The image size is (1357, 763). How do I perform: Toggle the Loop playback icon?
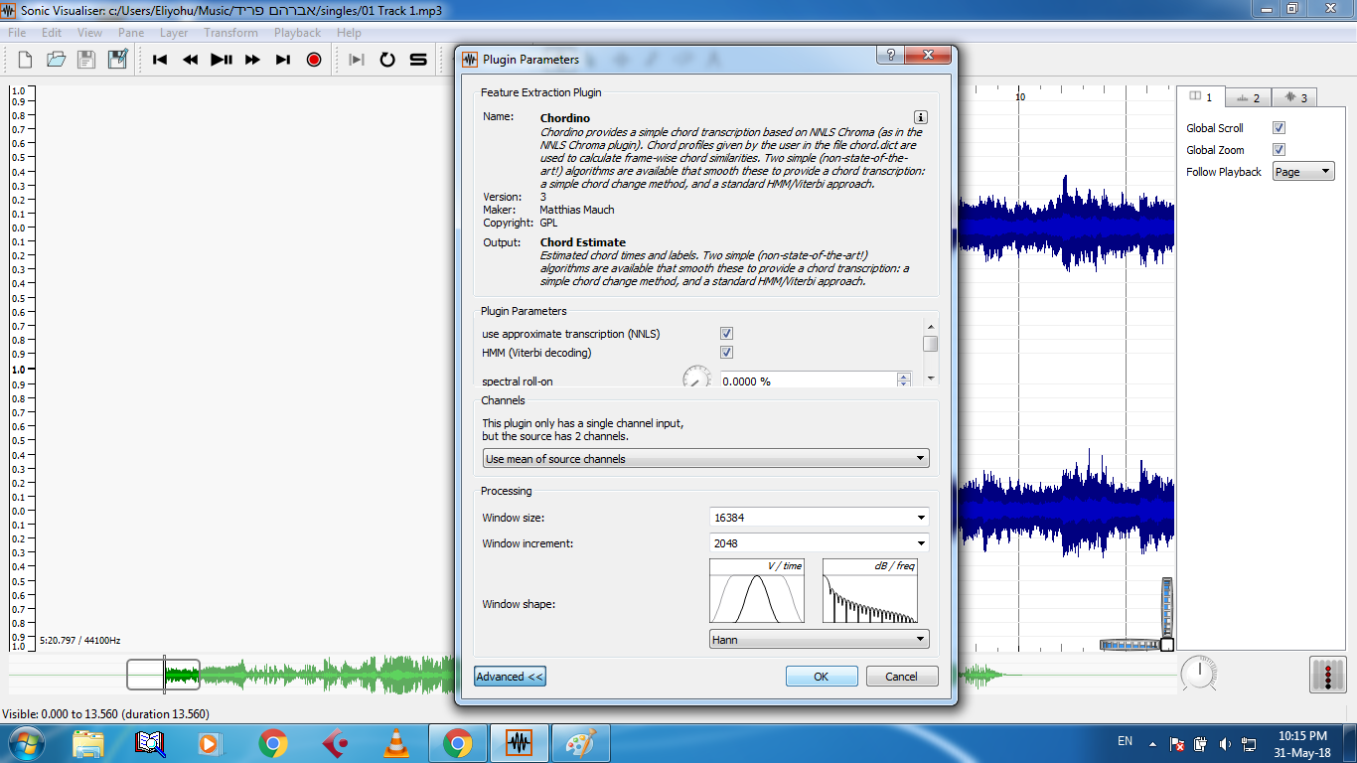click(x=387, y=60)
